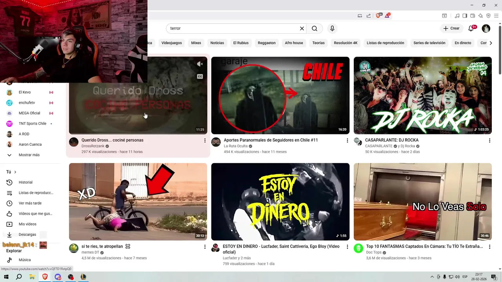The width and height of the screenshot is (502, 282).
Task: Click the Crear button
Action: pos(451,28)
